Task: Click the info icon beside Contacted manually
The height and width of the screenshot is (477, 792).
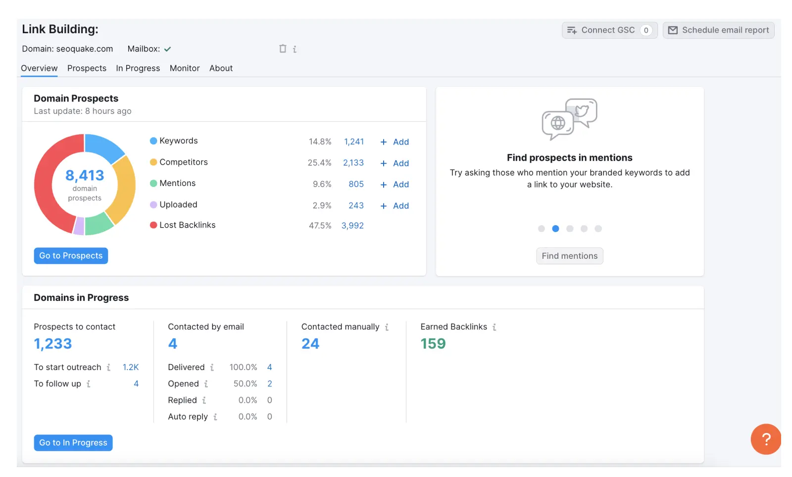Action: pos(387,327)
